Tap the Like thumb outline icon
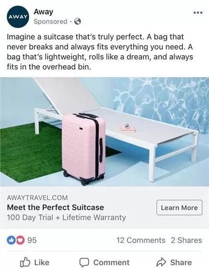 tap(25, 262)
